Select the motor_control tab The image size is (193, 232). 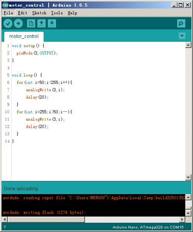[24, 36]
